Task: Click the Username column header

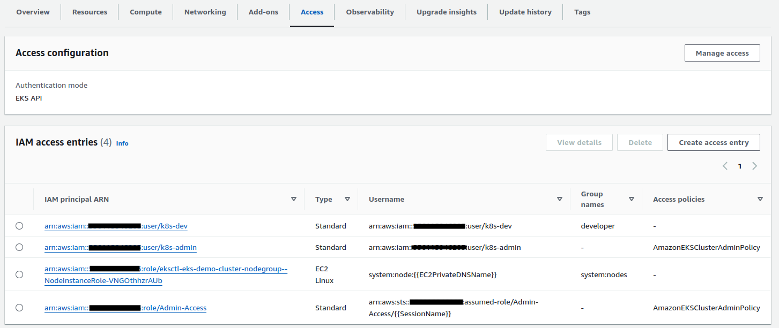Action: tap(387, 199)
